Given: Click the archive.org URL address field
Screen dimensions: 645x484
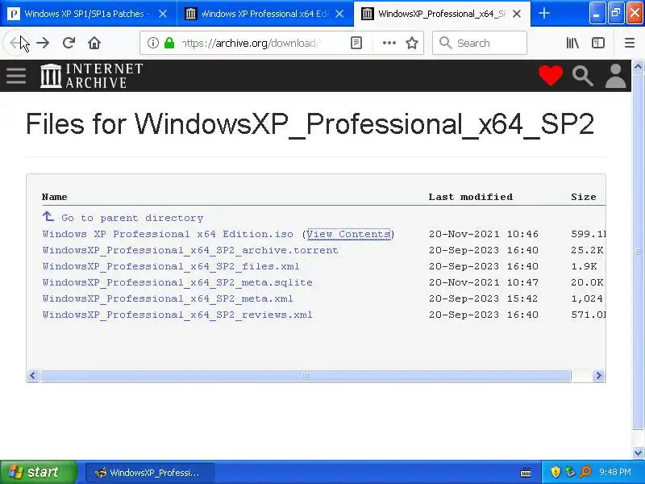Looking at the screenshot, I should click(x=251, y=43).
